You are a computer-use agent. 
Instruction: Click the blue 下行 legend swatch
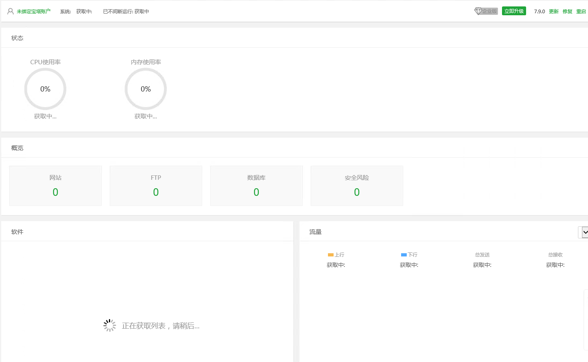pyautogui.click(x=404, y=255)
